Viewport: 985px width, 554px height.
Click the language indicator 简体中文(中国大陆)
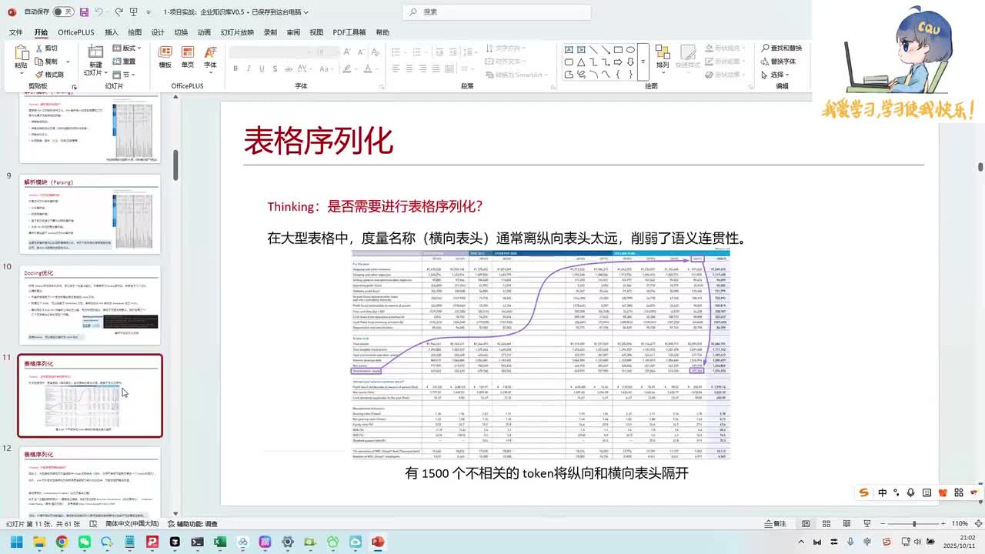click(132, 523)
